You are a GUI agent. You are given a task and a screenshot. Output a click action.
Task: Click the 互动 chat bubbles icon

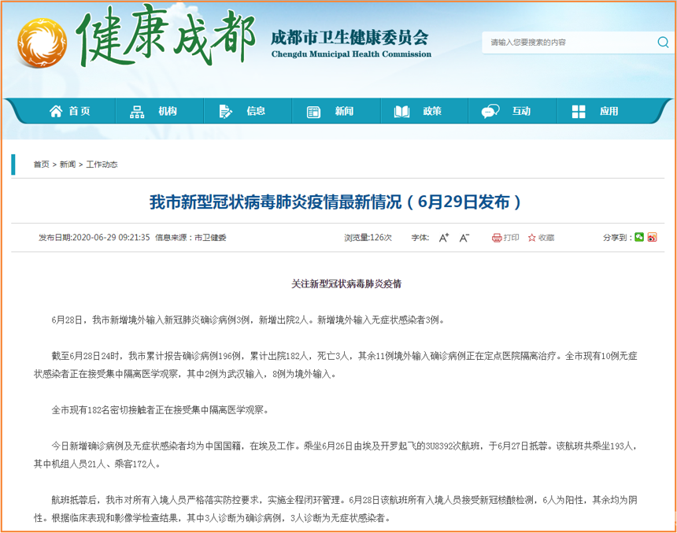tap(490, 111)
